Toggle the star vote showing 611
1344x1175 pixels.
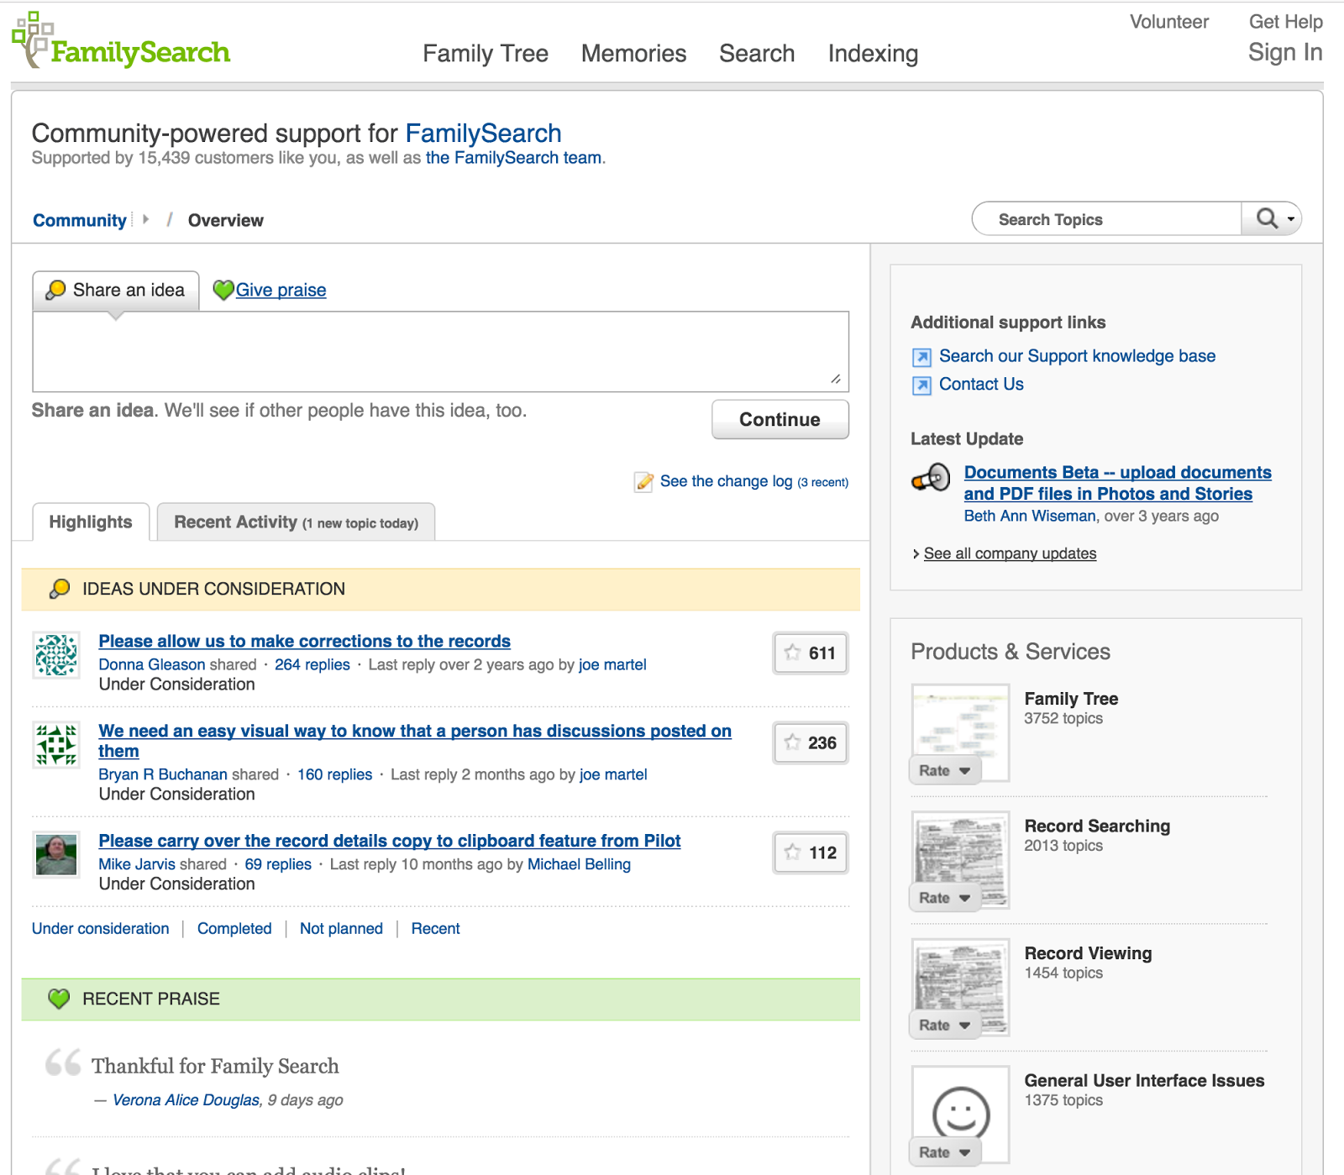(809, 653)
